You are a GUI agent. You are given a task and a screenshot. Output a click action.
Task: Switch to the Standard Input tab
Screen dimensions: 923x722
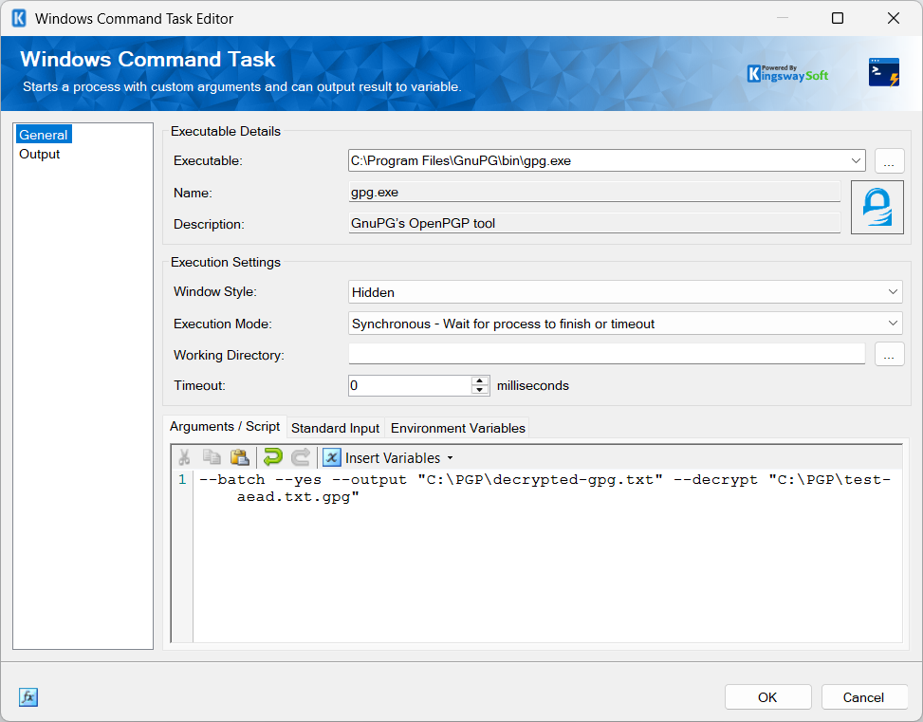point(335,428)
